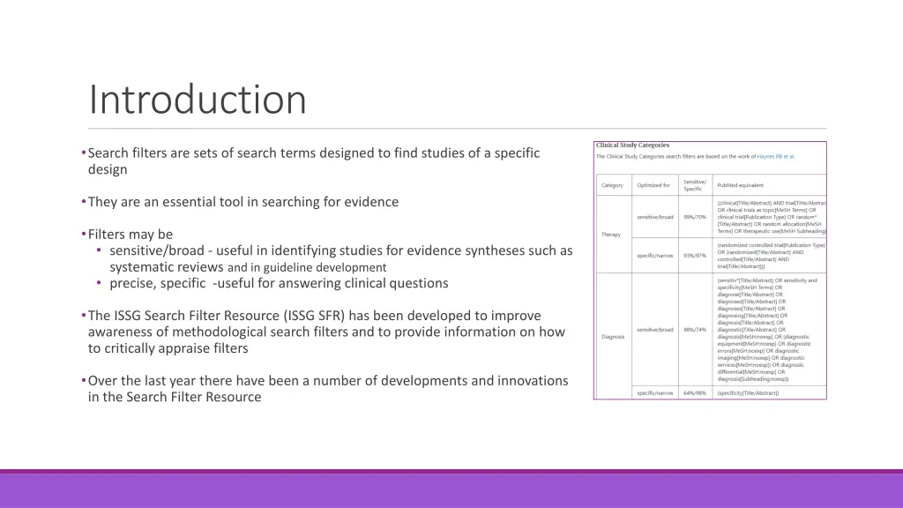Click Therapy specific/narrow PubMed query text
The image size is (903, 508).
771,256
